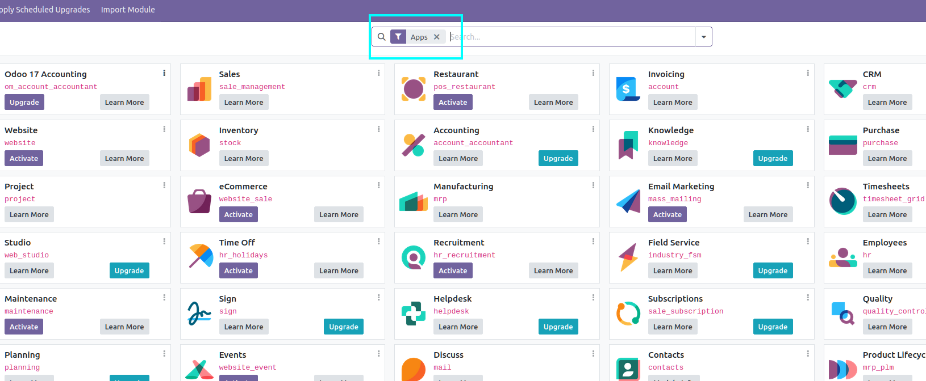Open the Knowledge card three-dot menu

808,129
